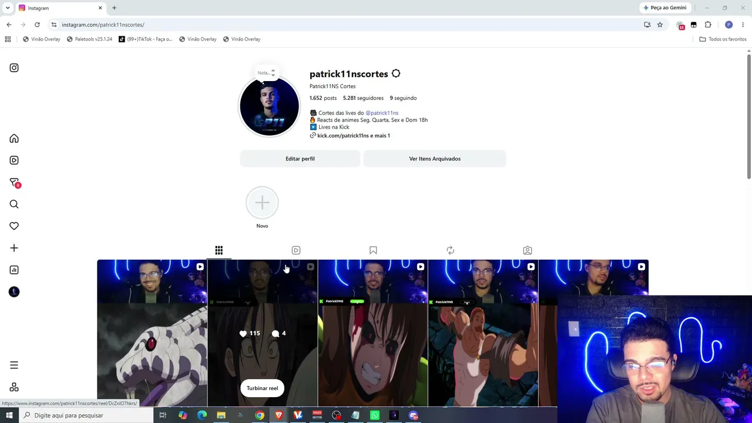
Task: Open the profile picture
Action: 269,106
